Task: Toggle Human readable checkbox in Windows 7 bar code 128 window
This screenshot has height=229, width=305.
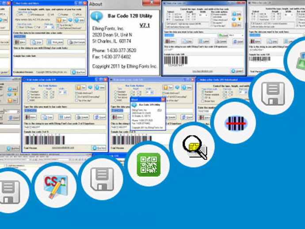Action: [x=212, y=15]
